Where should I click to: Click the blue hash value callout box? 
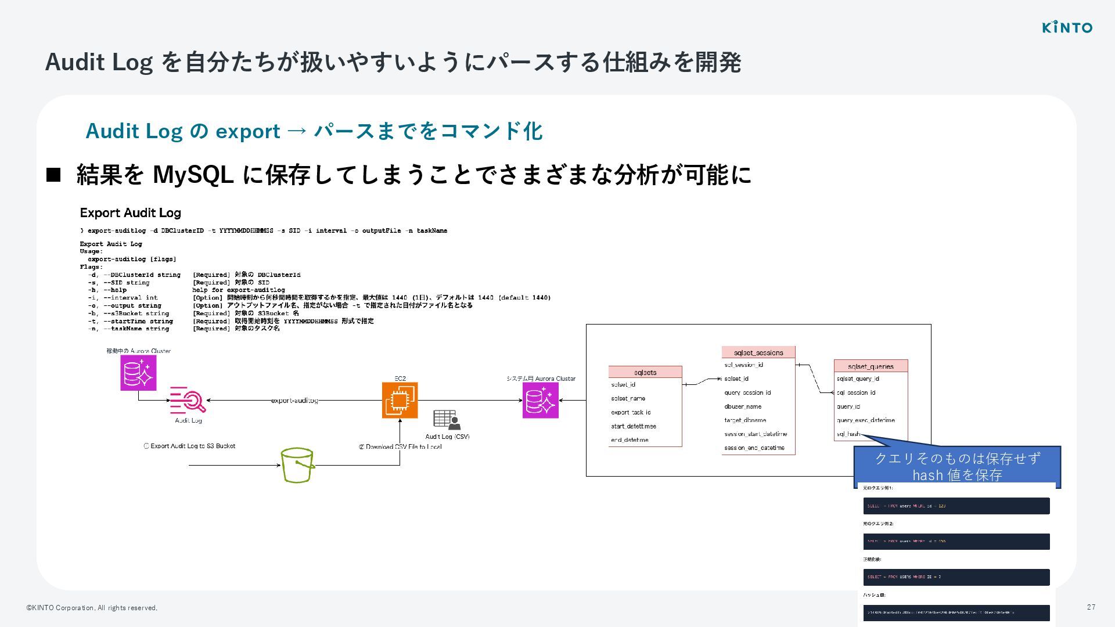point(957,467)
